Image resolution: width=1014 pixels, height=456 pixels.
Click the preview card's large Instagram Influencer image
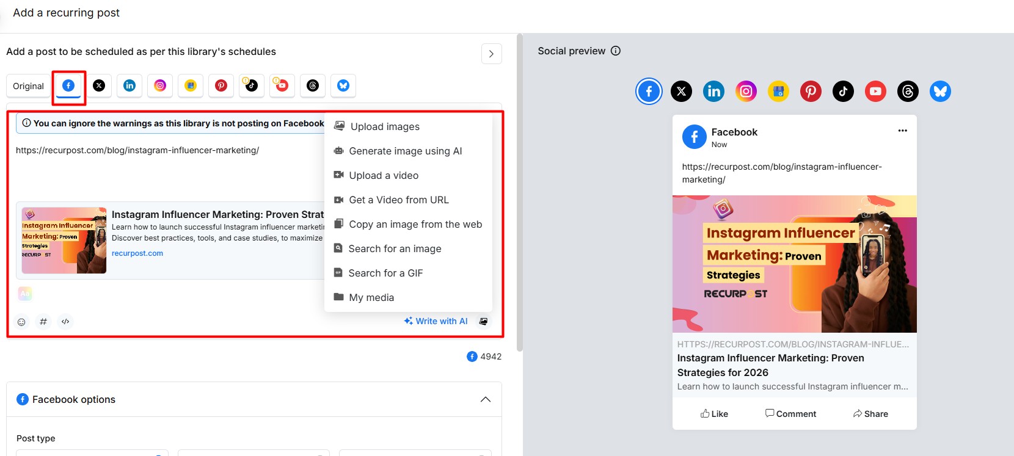794,264
